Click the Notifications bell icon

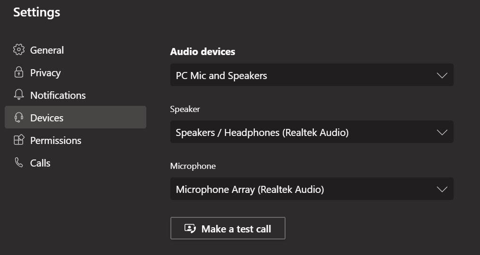pyautogui.click(x=19, y=95)
